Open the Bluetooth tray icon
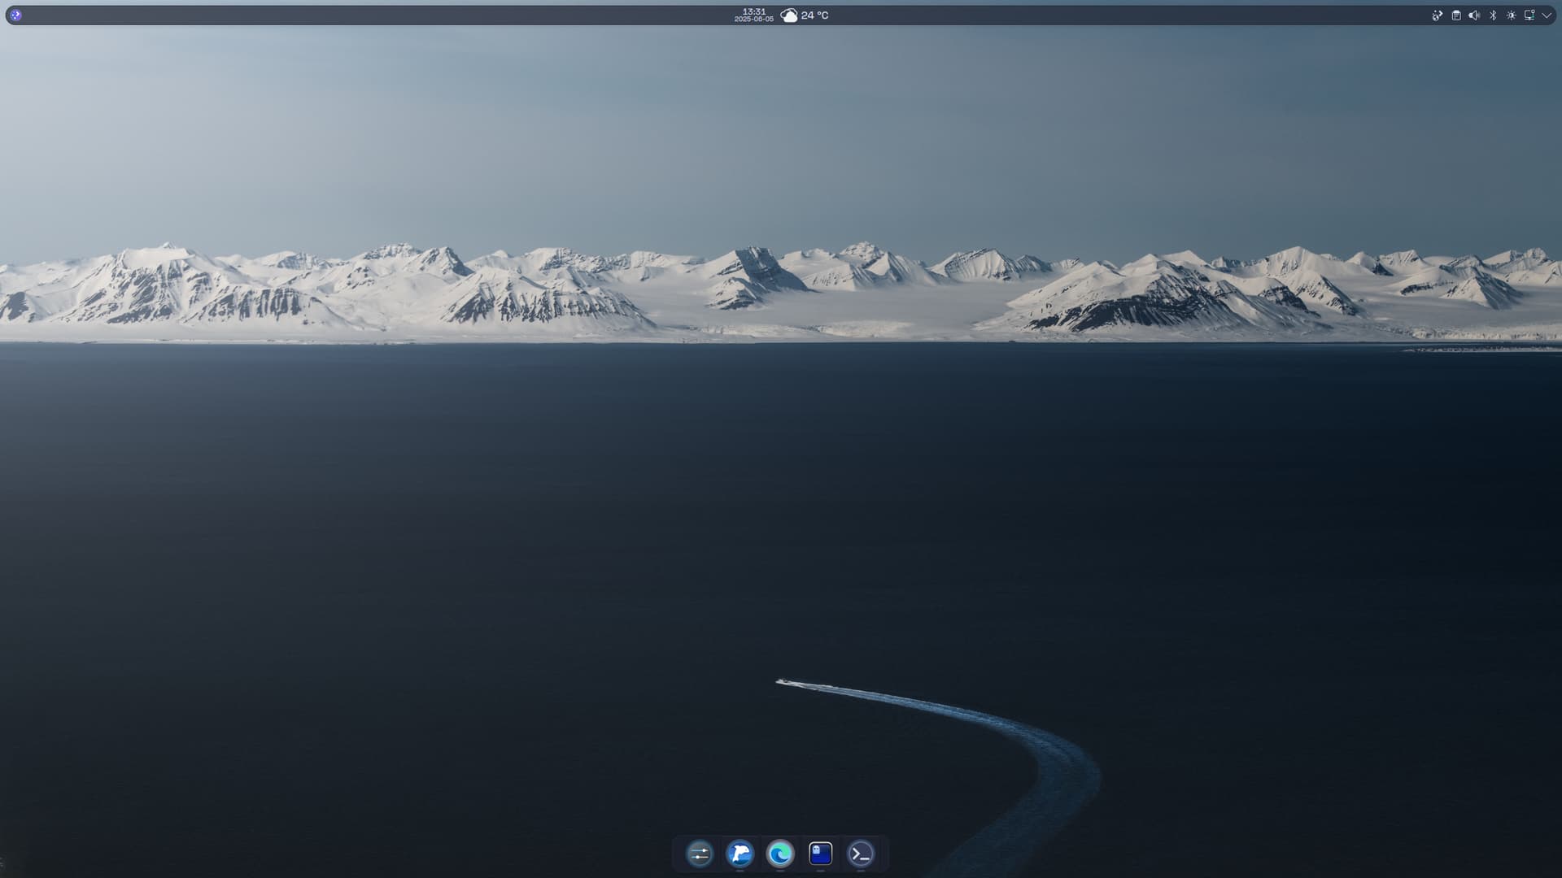1562x878 pixels. 1493,15
